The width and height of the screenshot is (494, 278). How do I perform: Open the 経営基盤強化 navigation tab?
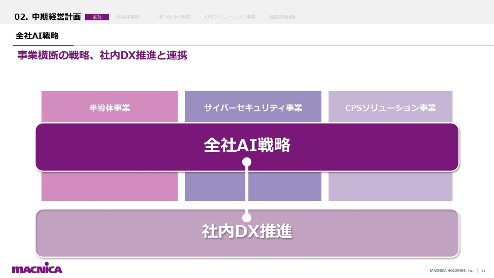[283, 17]
